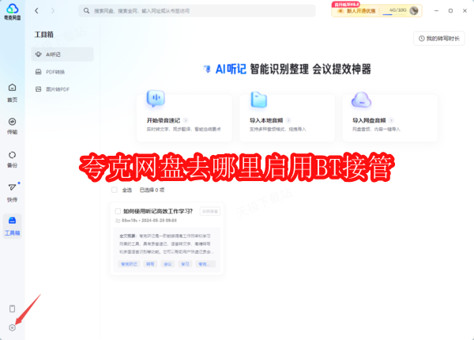Select the PDF转换 menu entry
The image size is (474, 340).
point(62,72)
